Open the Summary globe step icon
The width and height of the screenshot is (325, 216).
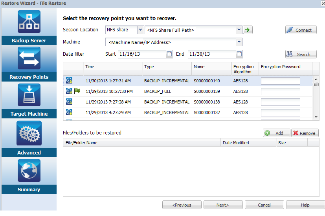pyautogui.click(x=29, y=170)
